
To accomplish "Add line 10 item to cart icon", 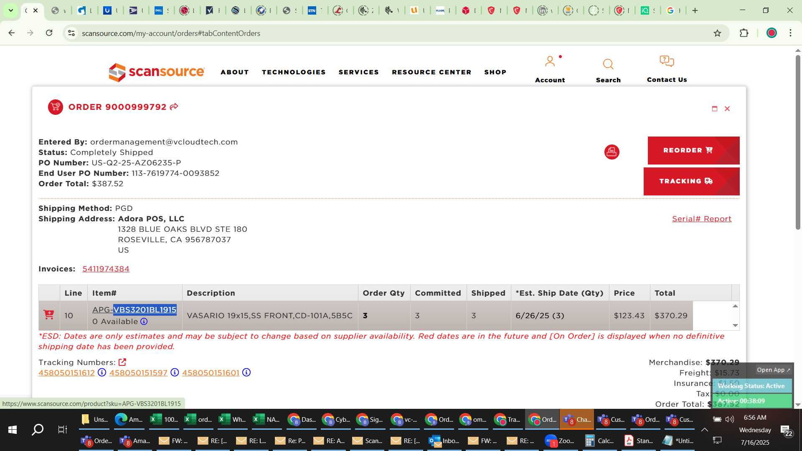I will pos(49,314).
